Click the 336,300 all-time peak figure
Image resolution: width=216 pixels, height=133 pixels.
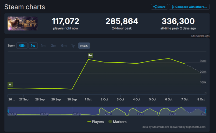pos(178,21)
